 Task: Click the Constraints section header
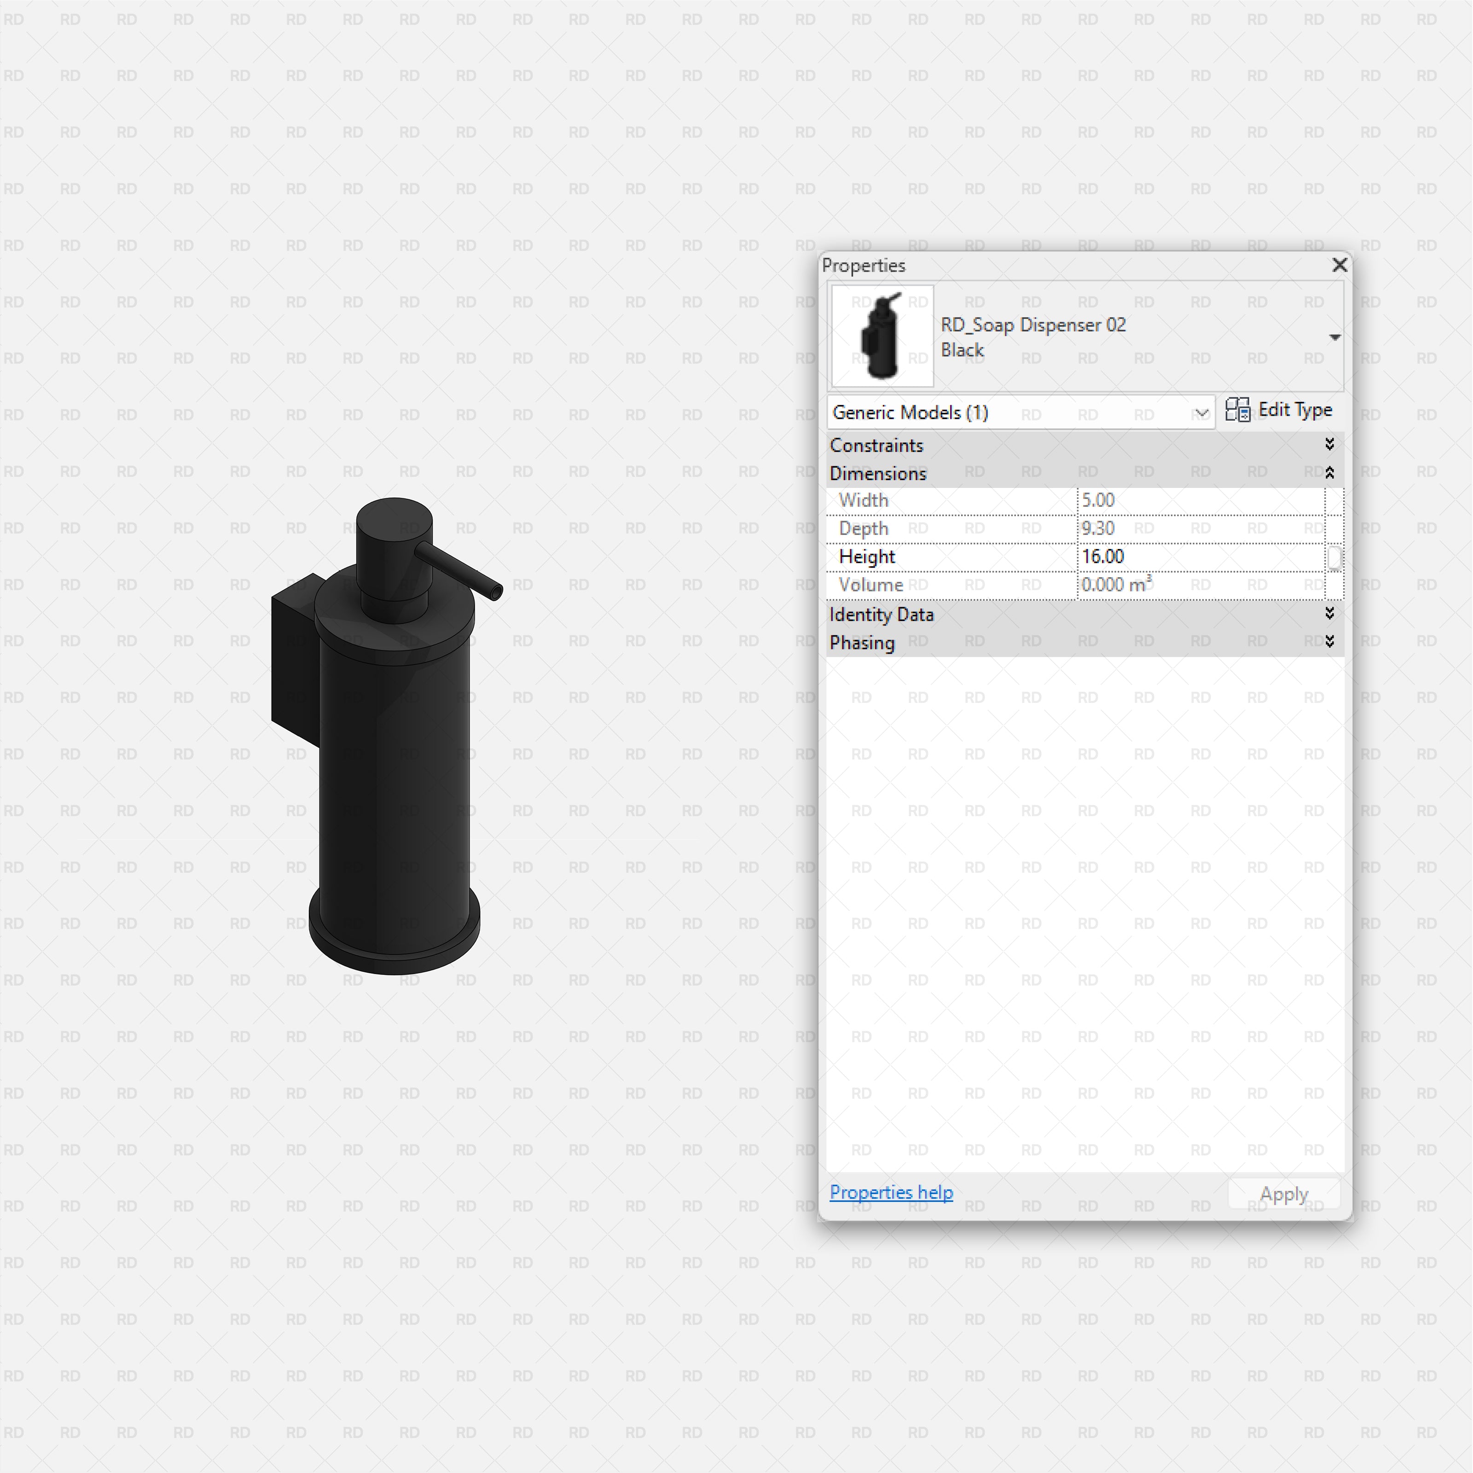tap(877, 445)
